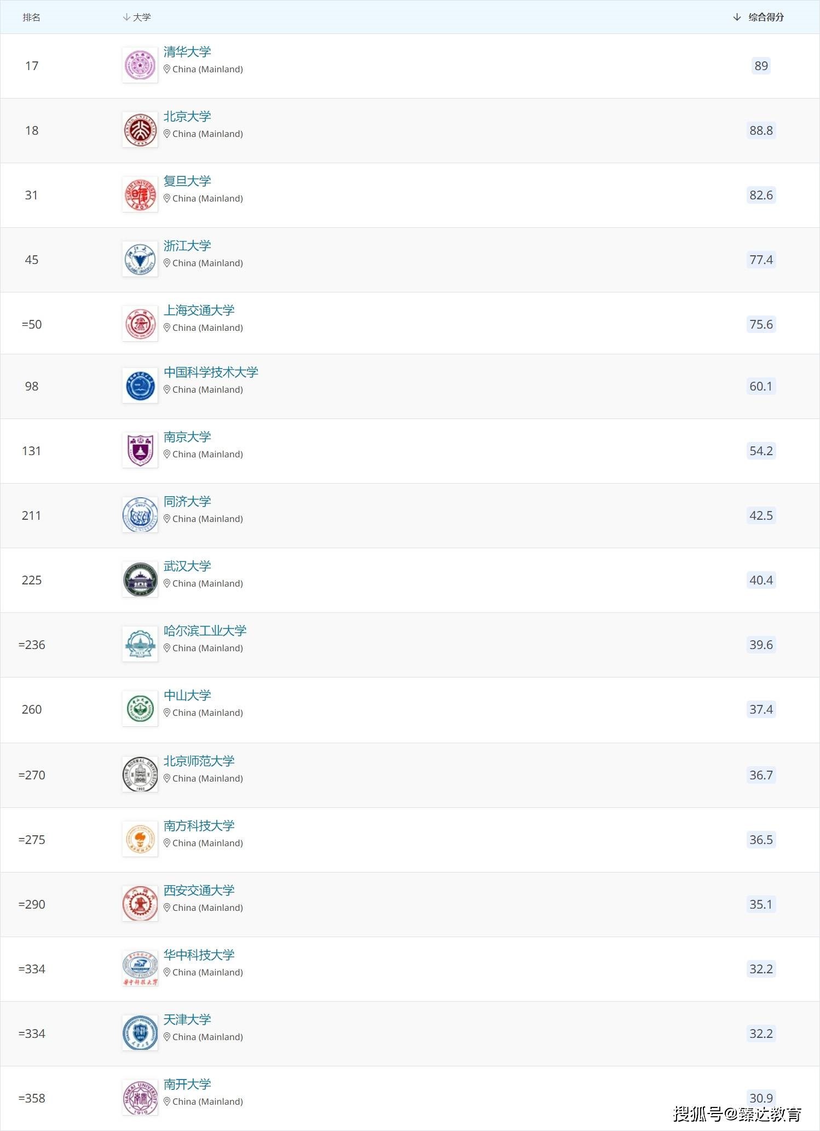
Task: Click the USTC blue circular logo
Action: tap(140, 386)
